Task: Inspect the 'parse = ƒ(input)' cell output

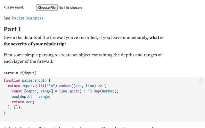Action: (20, 73)
